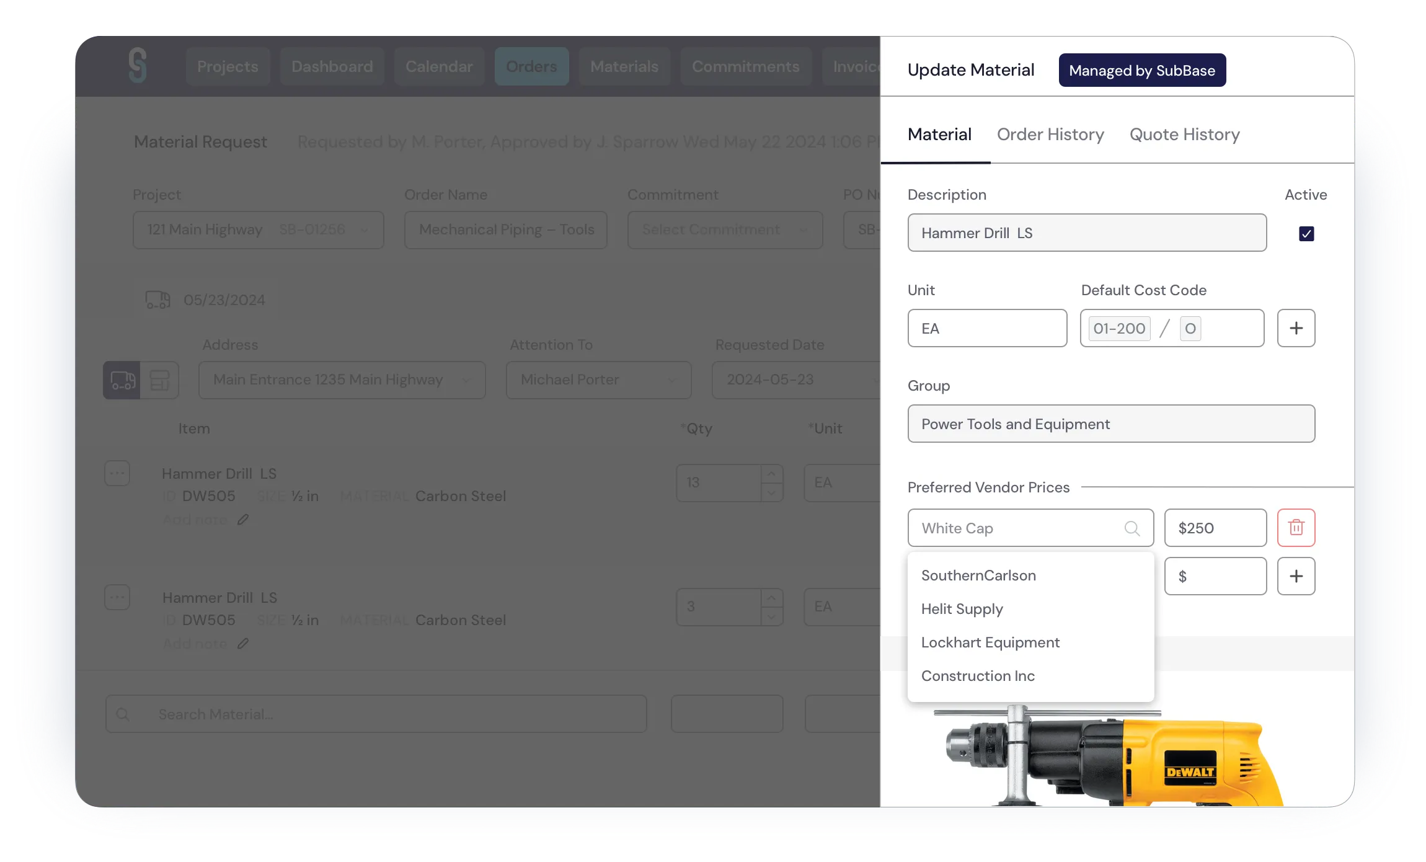Click the Order Name field Mechanical Piping – Tools
The height and width of the screenshot is (862, 1426).
(505, 230)
